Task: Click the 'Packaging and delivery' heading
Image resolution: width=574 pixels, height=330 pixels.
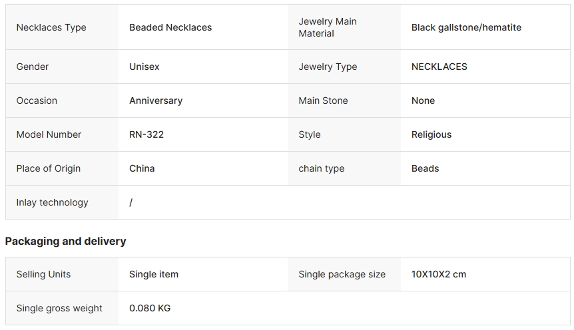Action: [x=65, y=241]
